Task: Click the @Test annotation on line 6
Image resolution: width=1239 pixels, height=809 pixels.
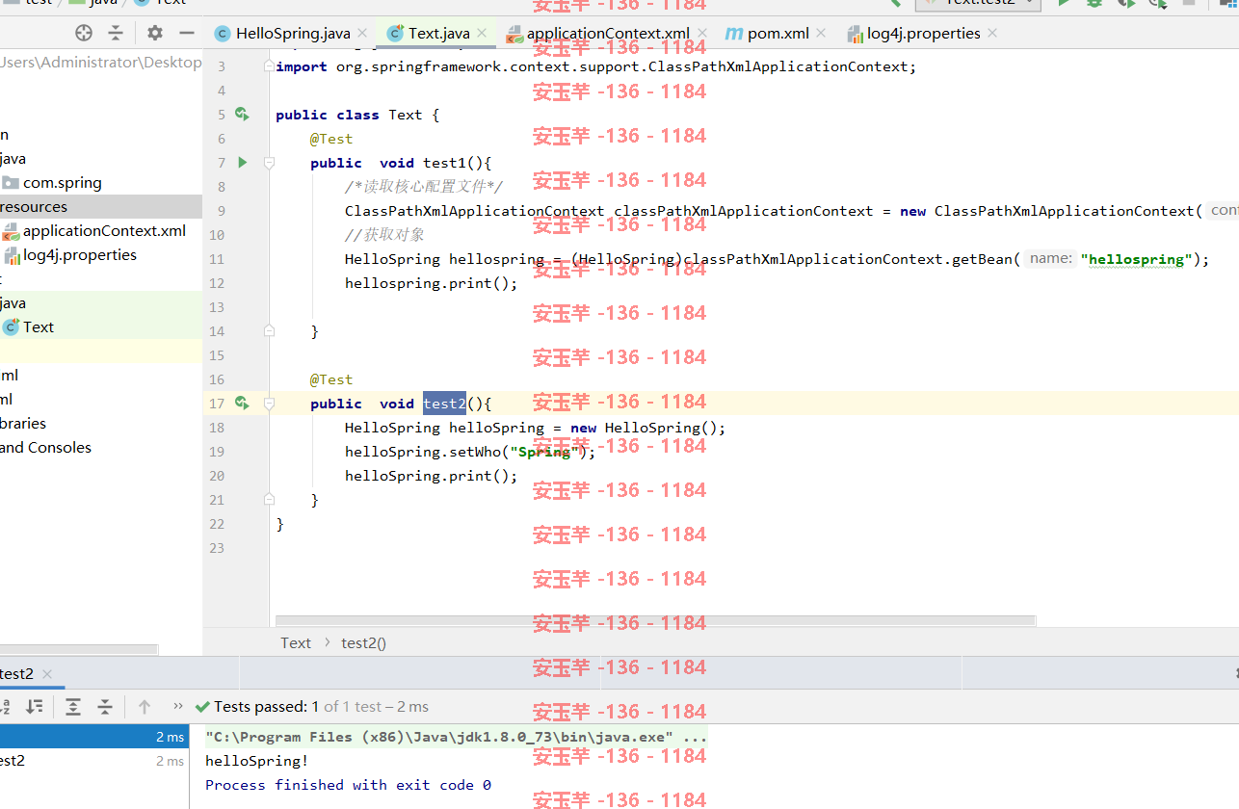Action: [x=331, y=139]
